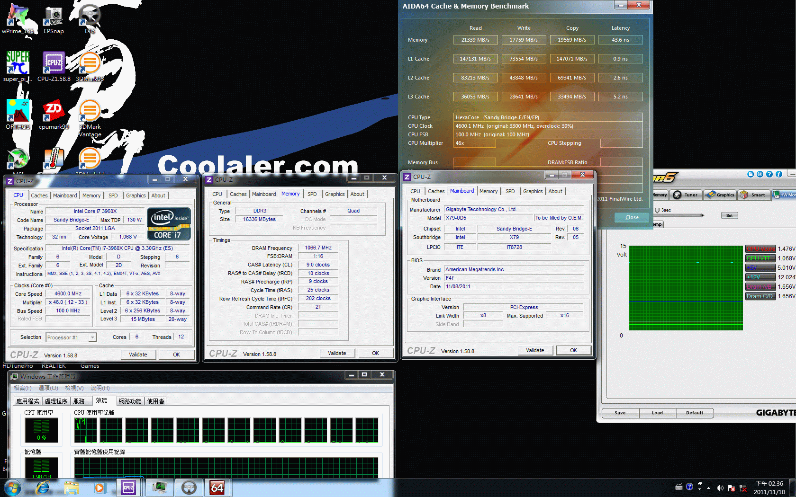
Task: Open the blue help icon in system tray
Action: (x=689, y=487)
